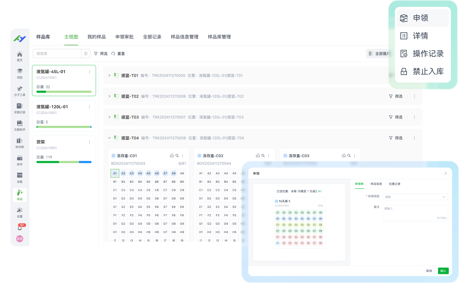The image size is (459, 283).
Task: Choose 禁止入库 in the context menu
Action: 423,72
